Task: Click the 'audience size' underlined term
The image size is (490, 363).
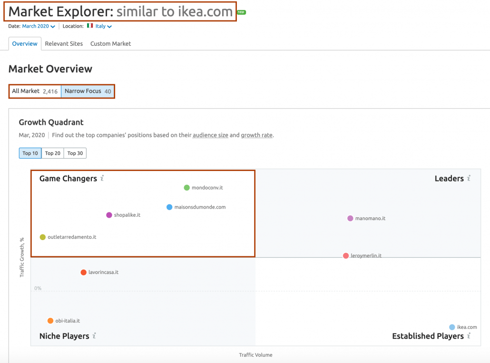Action: [x=210, y=135]
